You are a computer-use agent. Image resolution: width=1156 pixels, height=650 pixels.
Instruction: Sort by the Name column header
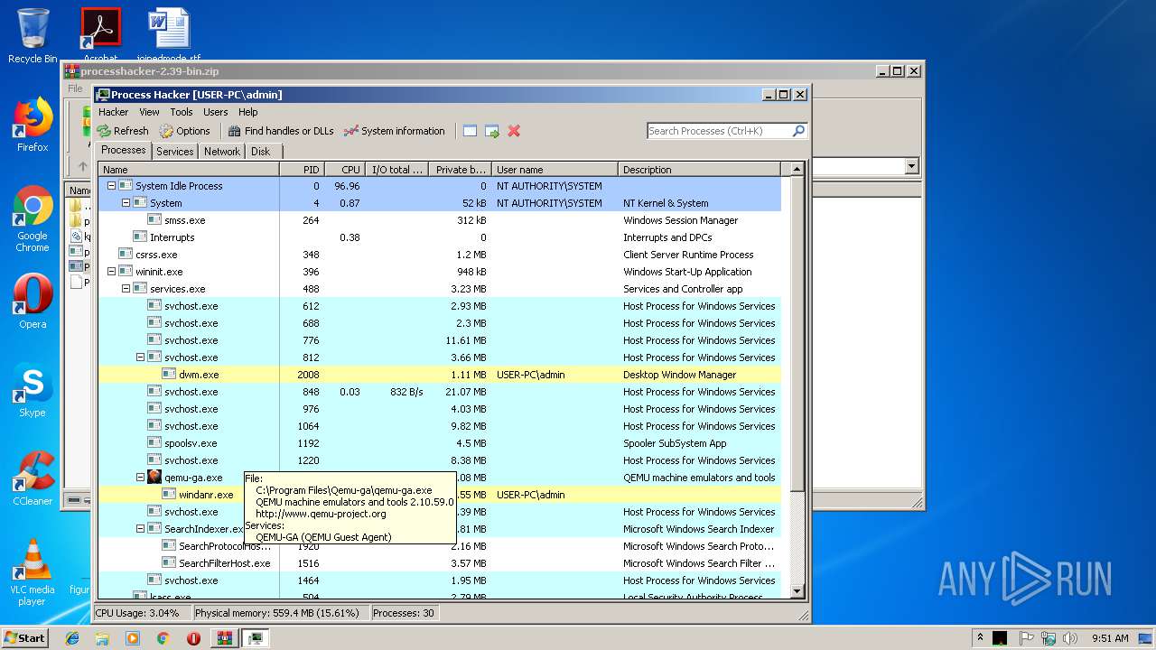(189, 169)
